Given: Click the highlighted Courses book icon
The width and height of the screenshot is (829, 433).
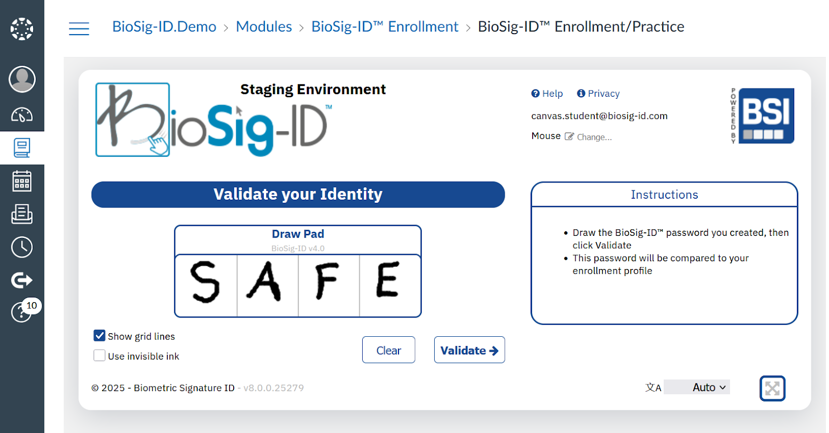Looking at the screenshot, I should coord(22,147).
